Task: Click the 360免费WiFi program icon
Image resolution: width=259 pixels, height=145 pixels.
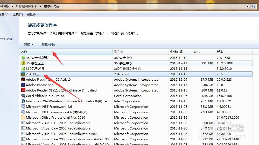Action: [x=23, y=69]
